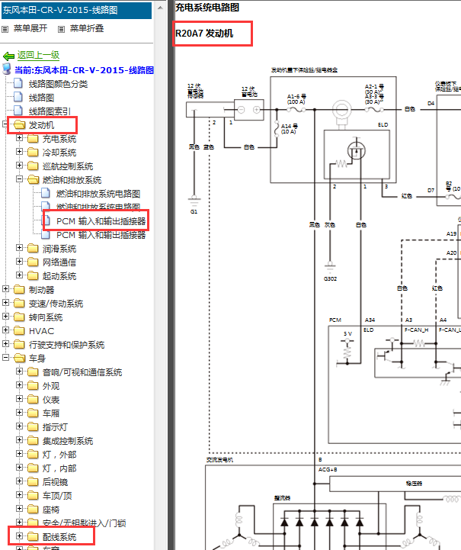The image size is (461, 550).
Task: Click the document icon beside 线路图索引
Action: tap(18, 111)
